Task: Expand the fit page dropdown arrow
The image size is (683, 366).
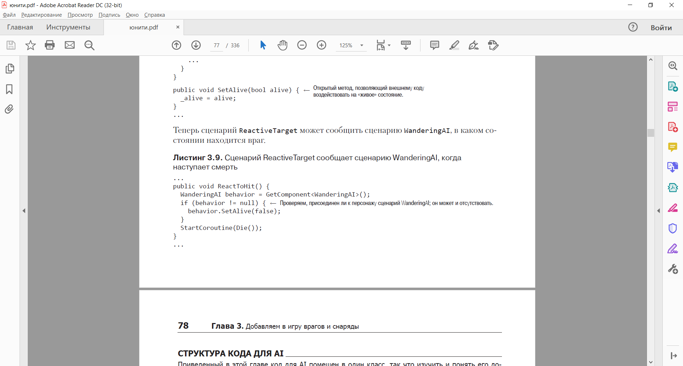Action: [x=389, y=45]
